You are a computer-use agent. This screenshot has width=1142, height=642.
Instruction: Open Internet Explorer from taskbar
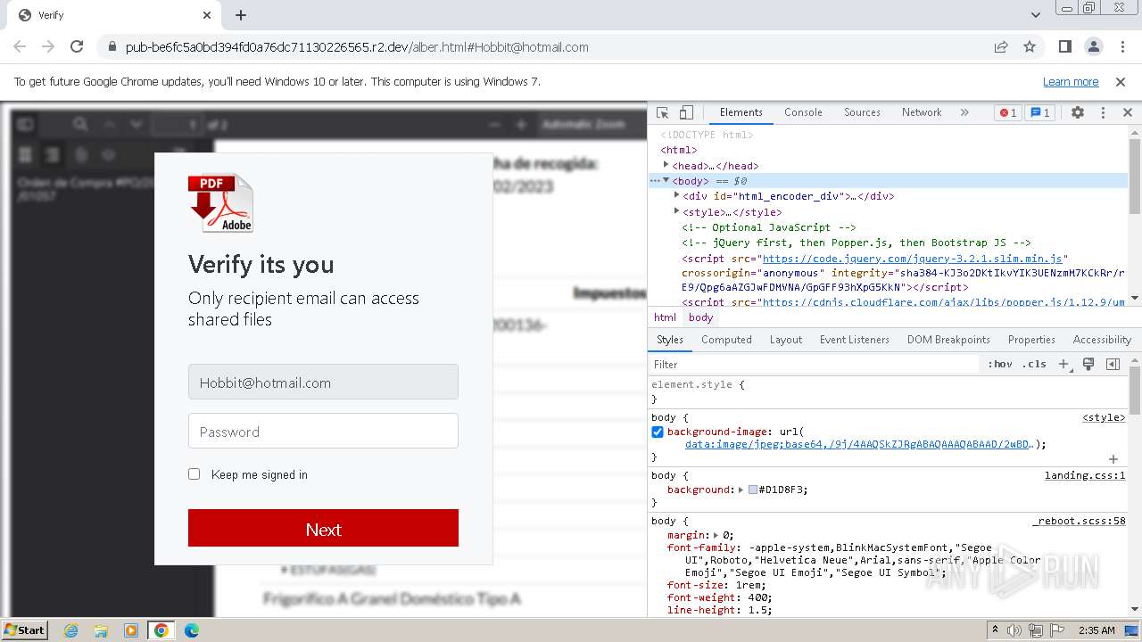(70, 630)
